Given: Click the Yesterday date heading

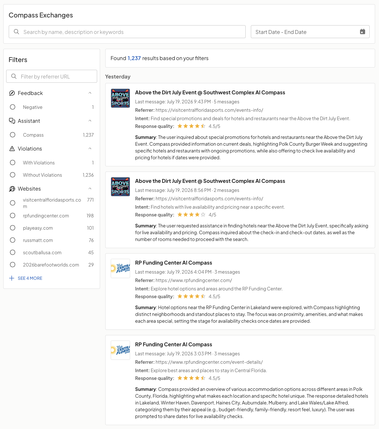Looking at the screenshot, I should (118, 77).
